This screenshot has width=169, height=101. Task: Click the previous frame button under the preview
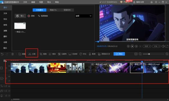[x=128, y=46]
